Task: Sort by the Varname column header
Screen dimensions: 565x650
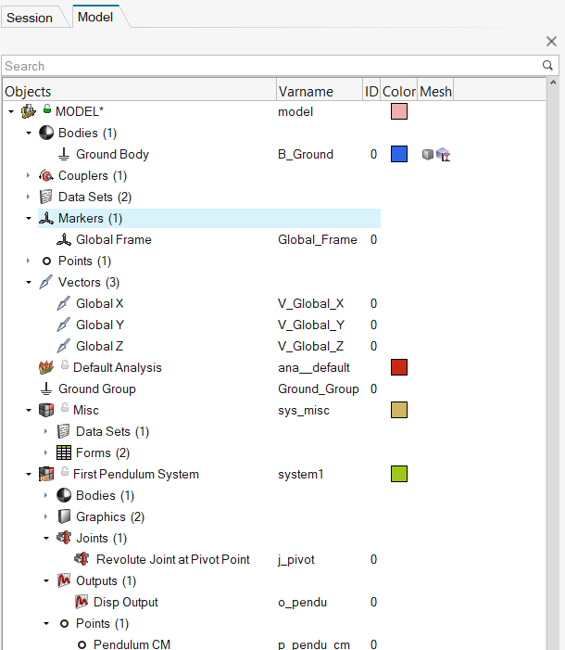Action: [305, 92]
